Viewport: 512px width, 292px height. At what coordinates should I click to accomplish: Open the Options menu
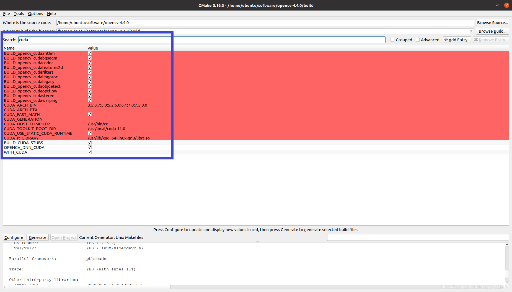coord(35,14)
